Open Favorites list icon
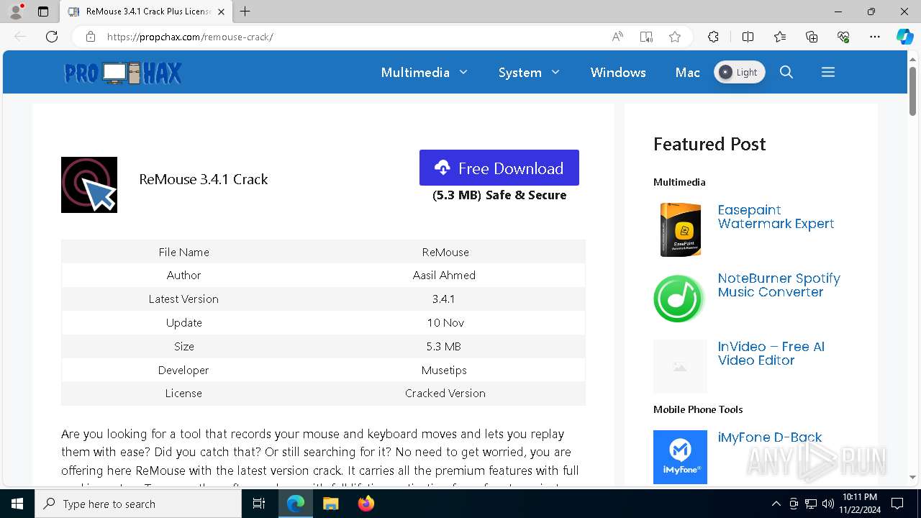Screen dimensions: 921x518 [780, 37]
